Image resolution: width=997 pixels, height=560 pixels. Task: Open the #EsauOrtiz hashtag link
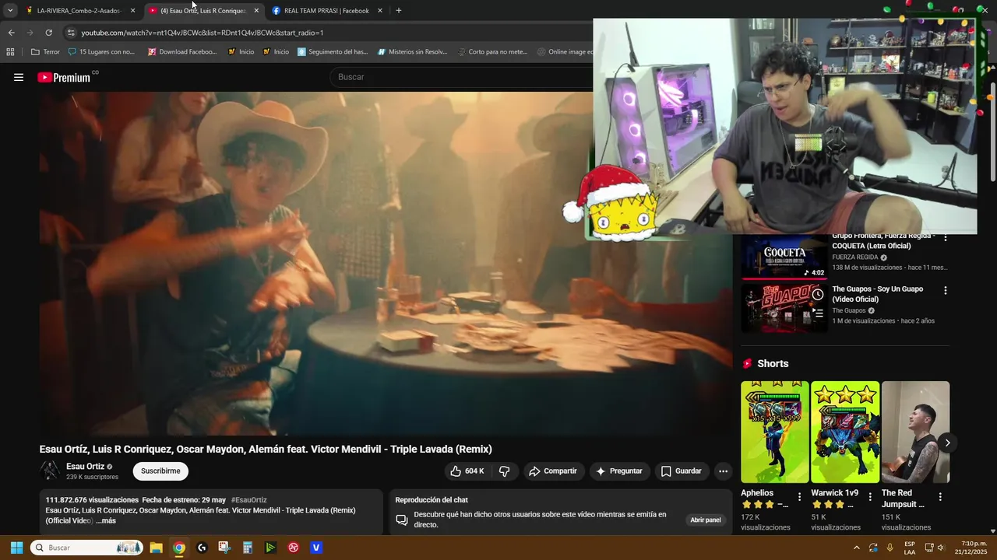tap(248, 500)
